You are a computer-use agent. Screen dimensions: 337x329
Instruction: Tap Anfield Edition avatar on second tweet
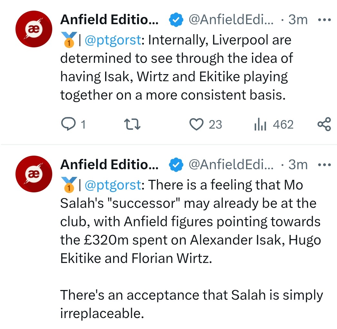35,173
